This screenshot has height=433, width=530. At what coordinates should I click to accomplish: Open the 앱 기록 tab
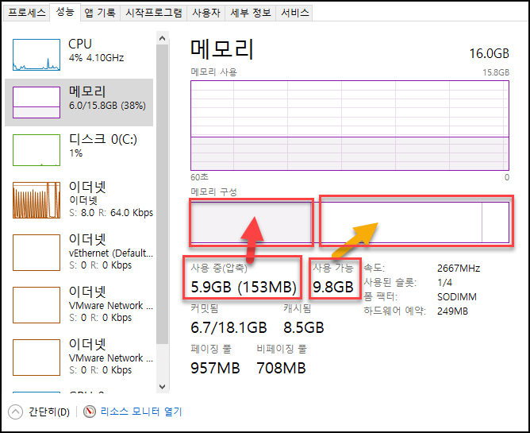pyautogui.click(x=100, y=13)
